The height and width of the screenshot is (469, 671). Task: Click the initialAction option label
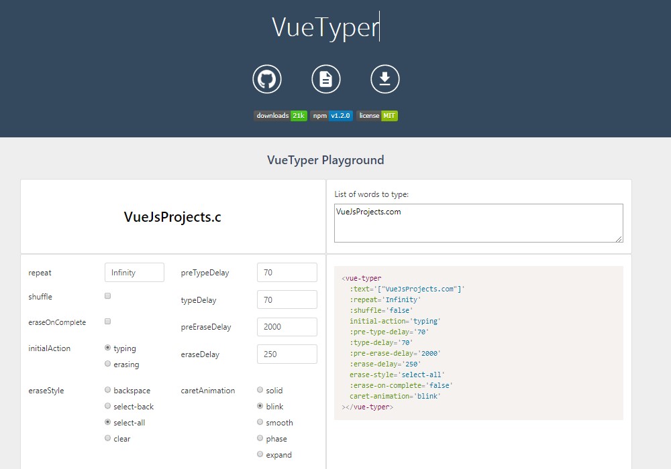49,348
